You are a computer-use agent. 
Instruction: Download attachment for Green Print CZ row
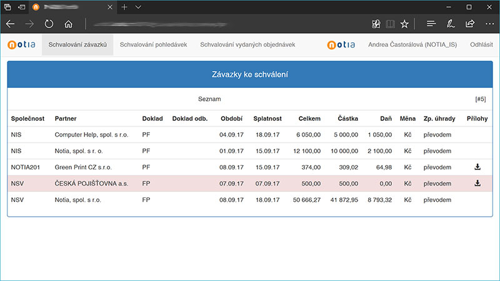(x=477, y=167)
